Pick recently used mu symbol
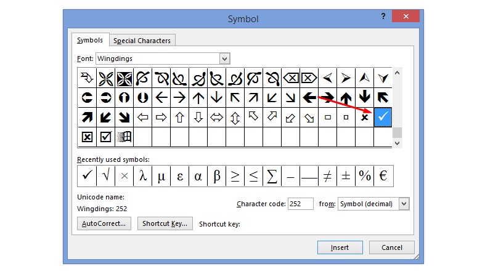The width and height of the screenshot is (493, 277). [x=161, y=176]
